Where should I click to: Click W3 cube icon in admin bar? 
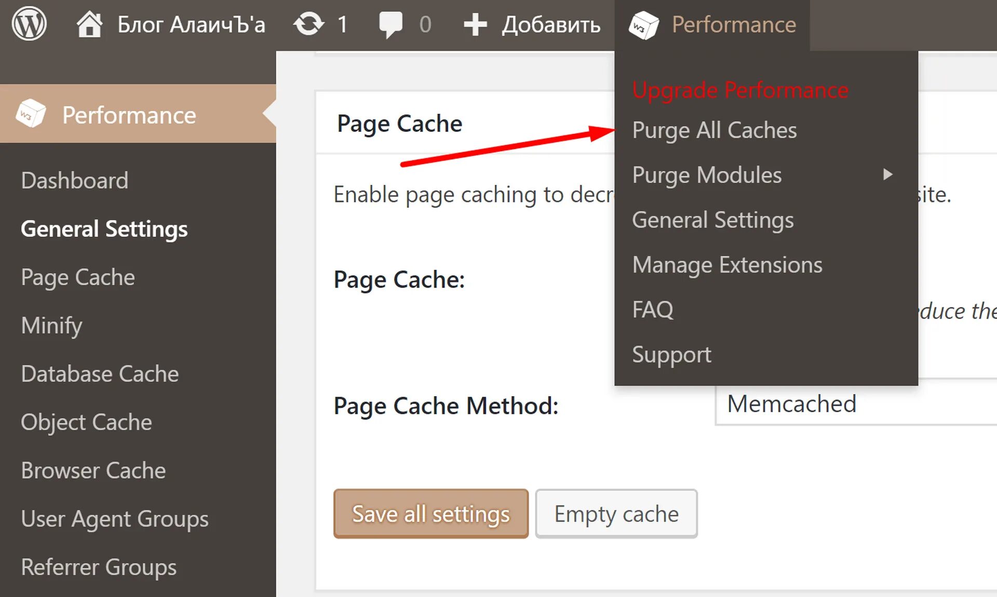pos(643,25)
